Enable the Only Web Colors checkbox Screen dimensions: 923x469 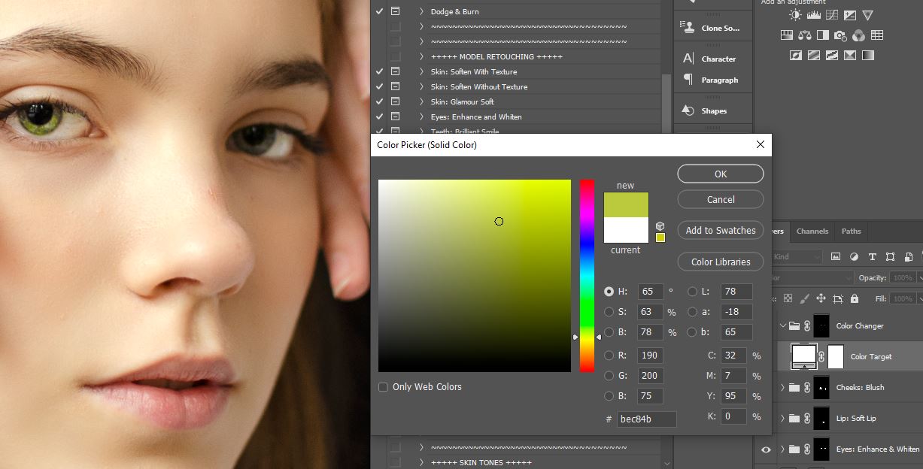[x=383, y=387]
